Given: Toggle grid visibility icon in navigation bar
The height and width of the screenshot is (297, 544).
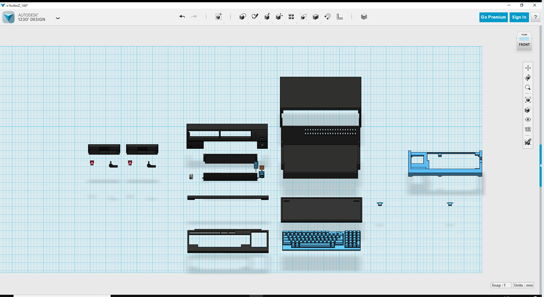Looking at the screenshot, I should pyautogui.click(x=528, y=129).
